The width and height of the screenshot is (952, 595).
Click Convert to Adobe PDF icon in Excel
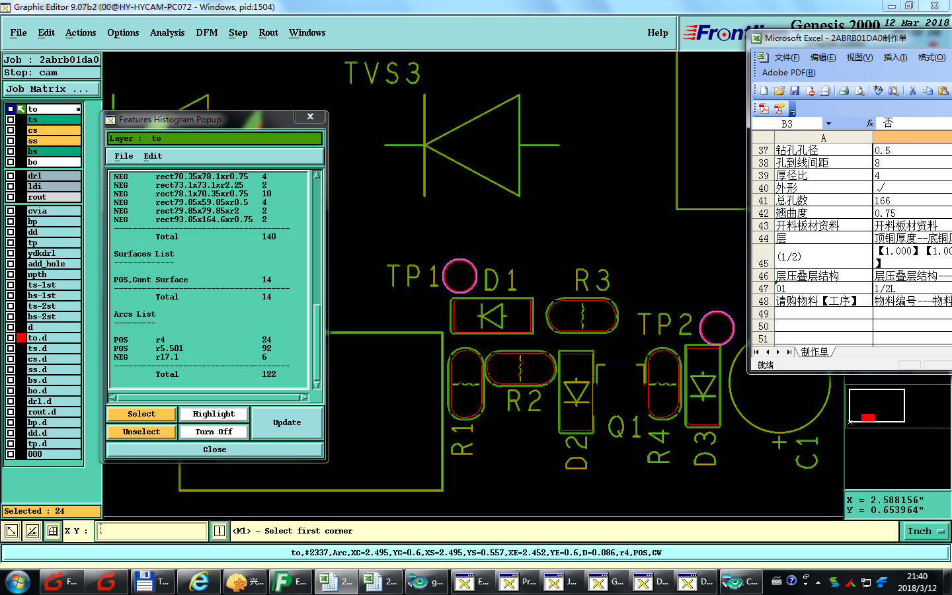pyautogui.click(x=764, y=108)
